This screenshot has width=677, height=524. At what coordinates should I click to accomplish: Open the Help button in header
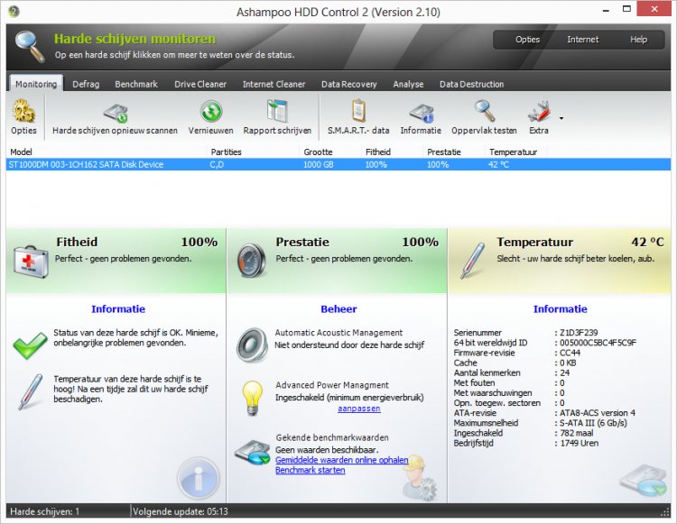coord(638,40)
